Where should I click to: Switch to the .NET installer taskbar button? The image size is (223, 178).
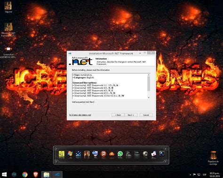coord(57,174)
